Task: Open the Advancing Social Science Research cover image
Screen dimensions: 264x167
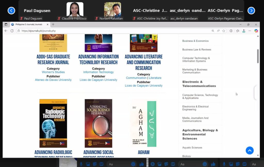Action: (98, 123)
